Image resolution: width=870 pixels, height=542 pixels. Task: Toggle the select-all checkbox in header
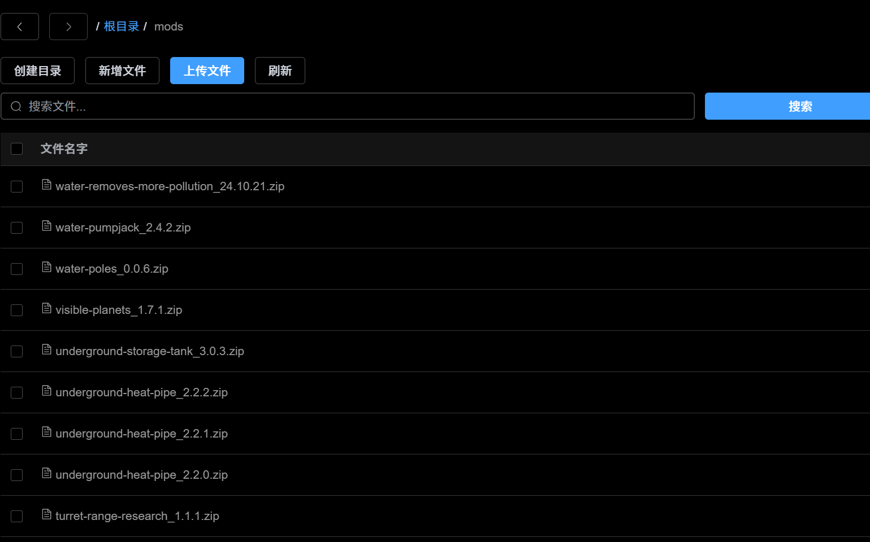(17, 148)
